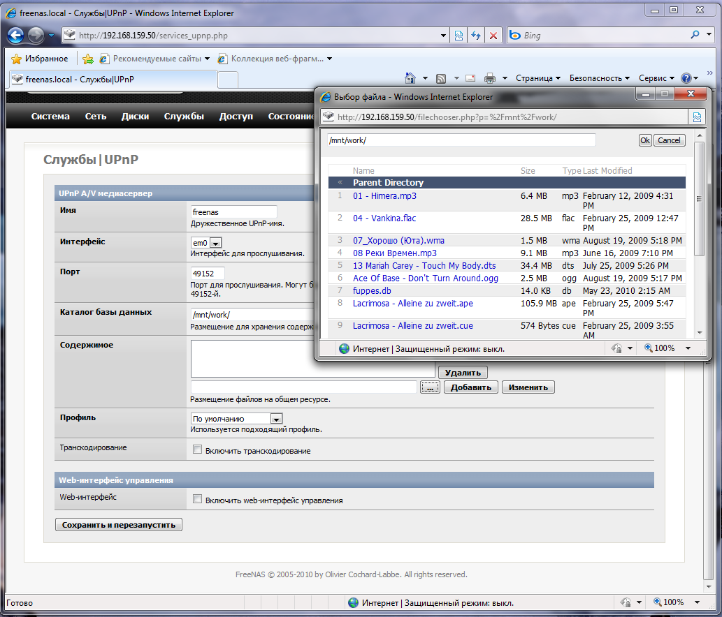This screenshot has height=617, width=722.
Task: Open the em0 interface dropdown
Action: pos(215,243)
